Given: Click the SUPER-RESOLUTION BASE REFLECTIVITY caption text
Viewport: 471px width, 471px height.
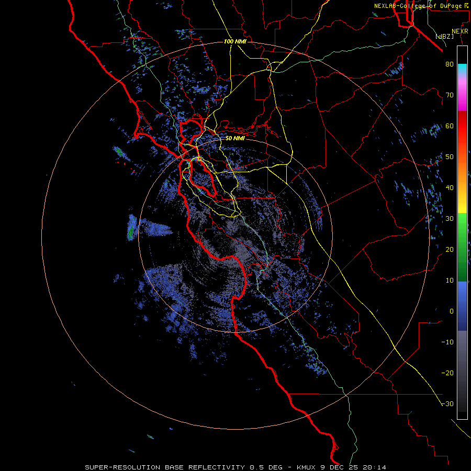Looking at the screenshot, I should click(x=165, y=467).
